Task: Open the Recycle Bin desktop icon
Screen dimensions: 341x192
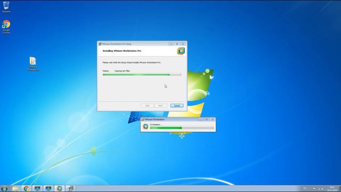Action: (6, 6)
